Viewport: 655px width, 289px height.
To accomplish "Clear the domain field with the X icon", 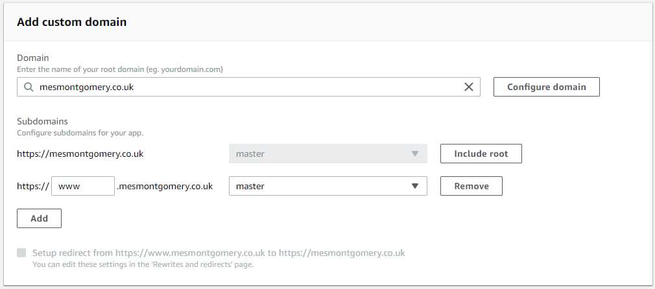I will [x=469, y=87].
